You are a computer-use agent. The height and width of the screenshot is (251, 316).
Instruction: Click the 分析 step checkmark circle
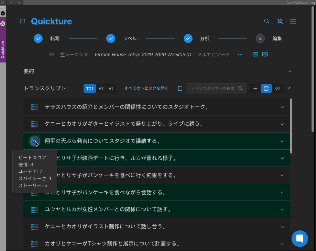coord(188,38)
